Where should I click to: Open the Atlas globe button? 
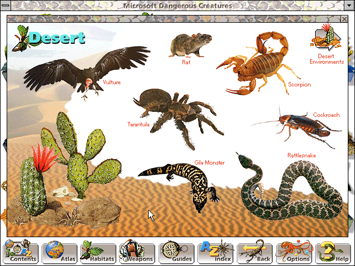click(59, 252)
